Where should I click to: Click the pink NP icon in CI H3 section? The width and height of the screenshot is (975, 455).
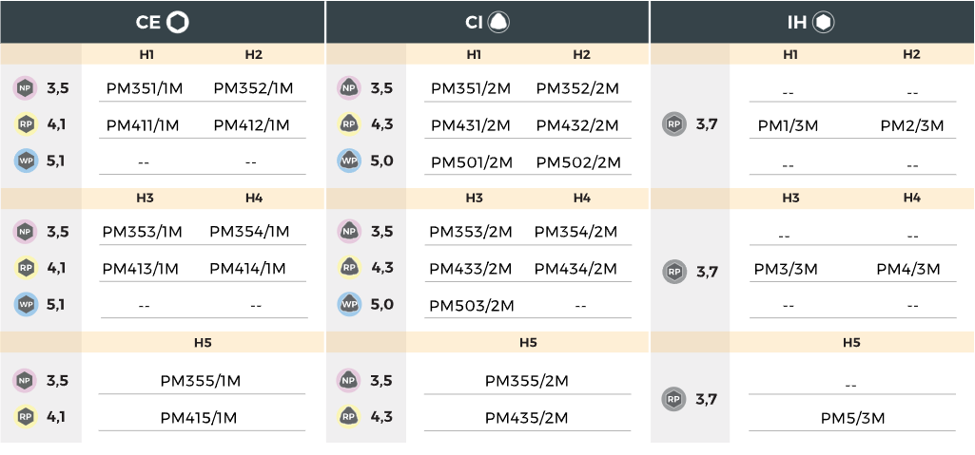(x=349, y=232)
